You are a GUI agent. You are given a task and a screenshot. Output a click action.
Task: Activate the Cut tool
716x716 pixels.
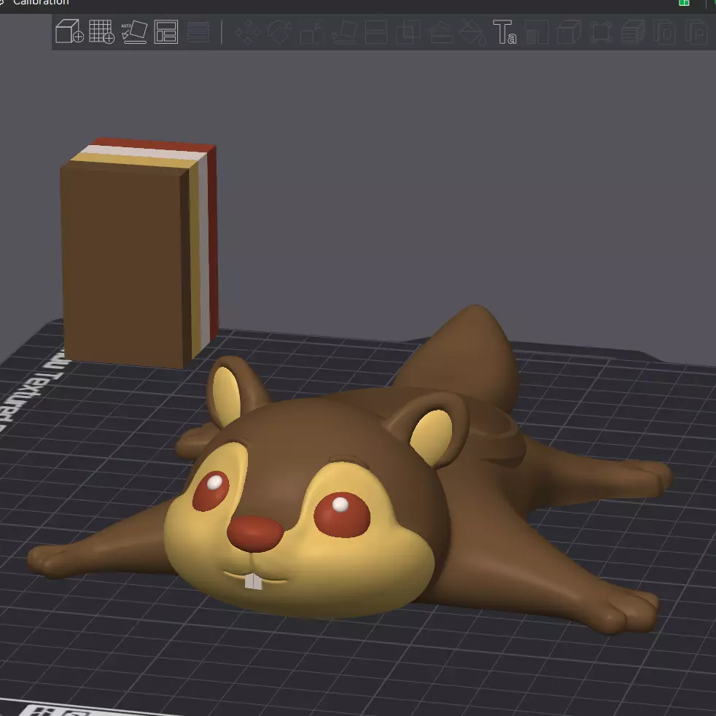(x=376, y=32)
